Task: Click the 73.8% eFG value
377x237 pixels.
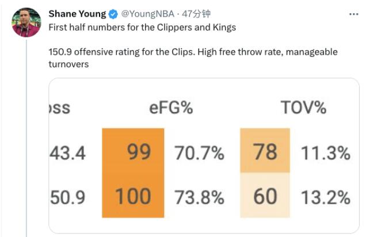Action: point(199,197)
